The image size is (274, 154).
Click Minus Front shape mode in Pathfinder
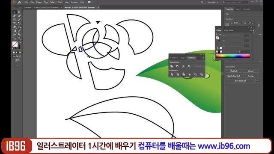(177, 66)
